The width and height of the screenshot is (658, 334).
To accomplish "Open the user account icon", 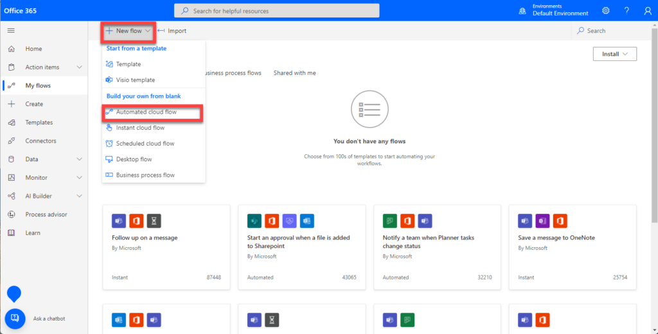I will pyautogui.click(x=648, y=11).
